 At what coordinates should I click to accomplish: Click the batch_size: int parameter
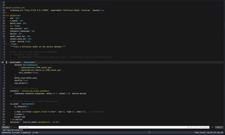[x=18, y=23]
